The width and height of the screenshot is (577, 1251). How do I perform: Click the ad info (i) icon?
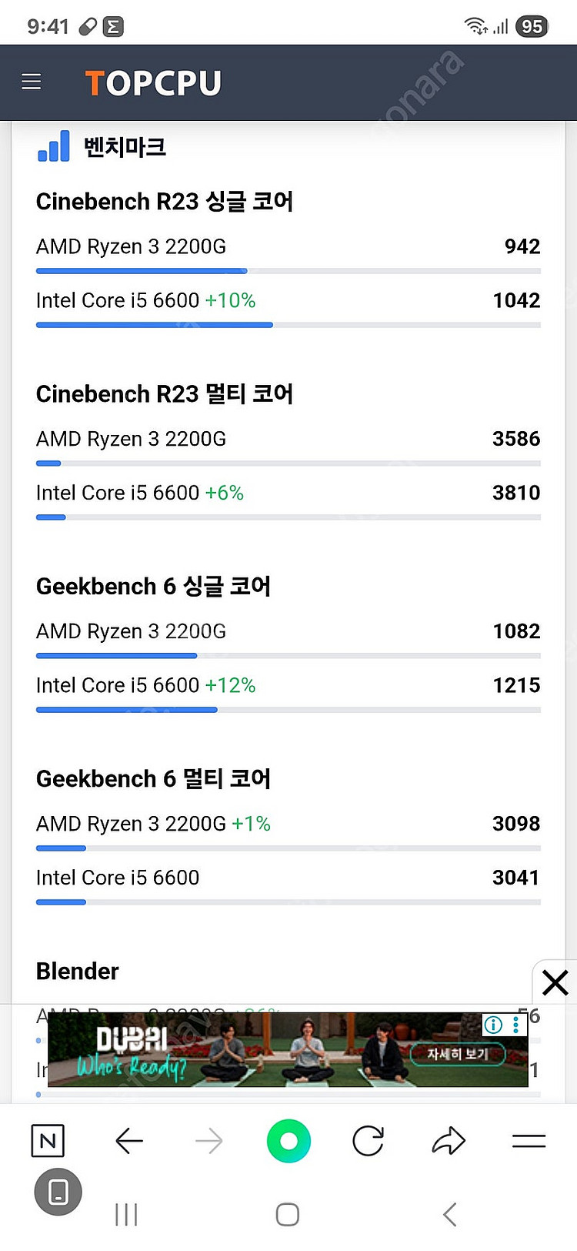tap(493, 1025)
